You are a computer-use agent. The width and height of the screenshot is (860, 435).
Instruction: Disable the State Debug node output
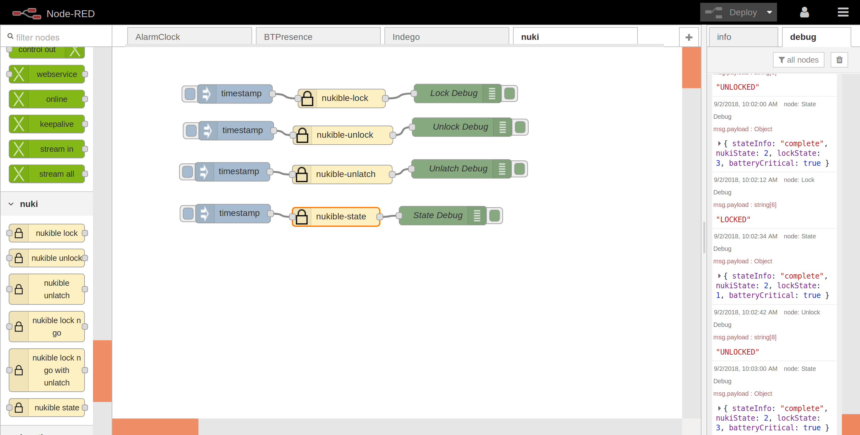tap(494, 216)
